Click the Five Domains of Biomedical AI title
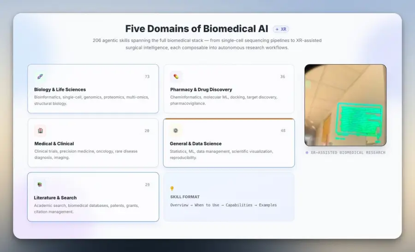The image size is (415, 252). coord(196,29)
